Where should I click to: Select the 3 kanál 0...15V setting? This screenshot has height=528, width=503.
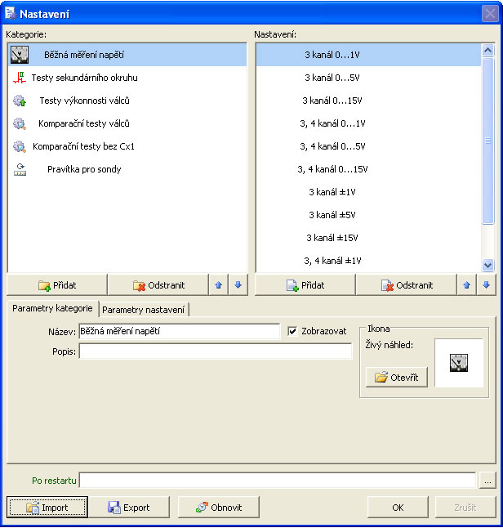click(331, 101)
